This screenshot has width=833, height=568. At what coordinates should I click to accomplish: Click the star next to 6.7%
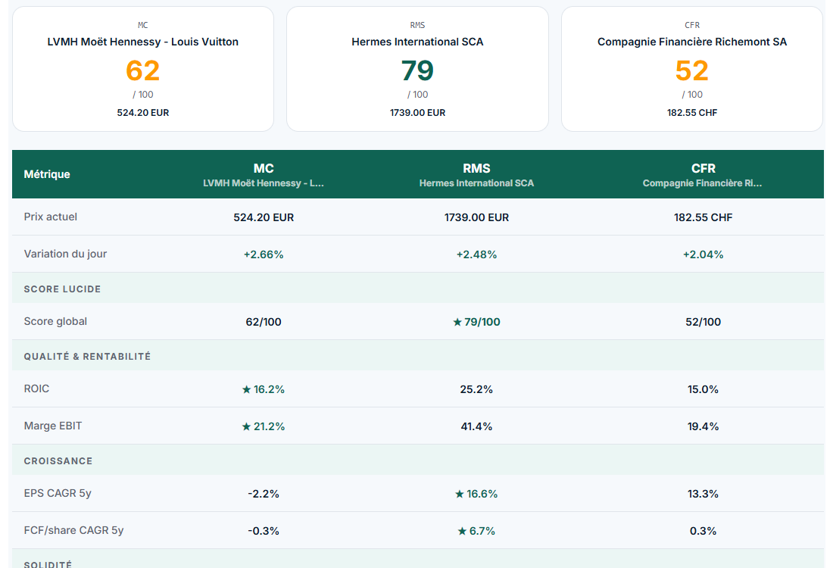tap(462, 532)
